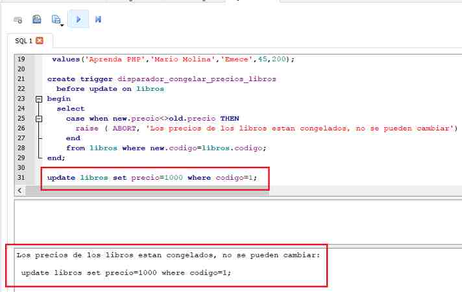This screenshot has height=292, width=462.
Task: Run all SQL with the play icon
Action: [x=79, y=19]
